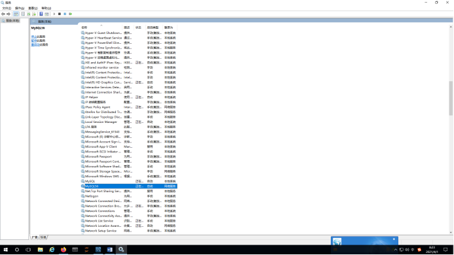This screenshot has height=255, width=454.
Task: Select the Microsoft Storage Spaces row
Action: coord(129,171)
